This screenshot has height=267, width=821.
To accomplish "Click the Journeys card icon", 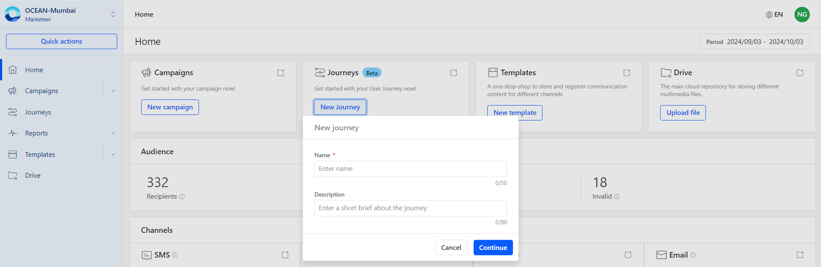I will [320, 73].
